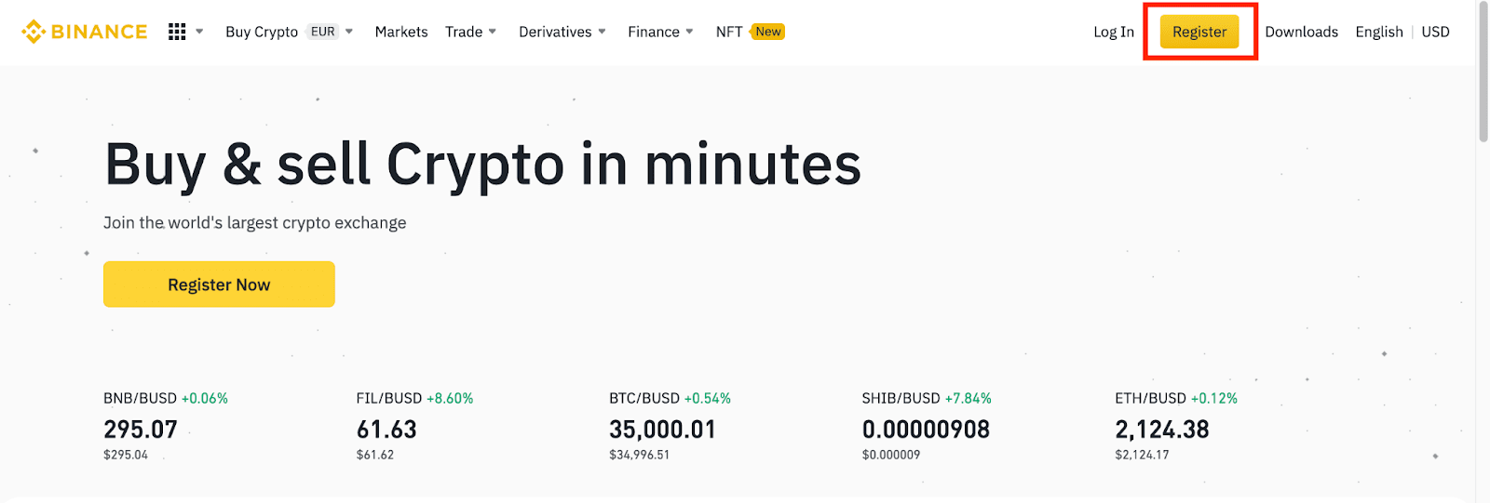This screenshot has height=503, width=1490.
Task: Switch the USD currency setting
Action: pos(1435,32)
